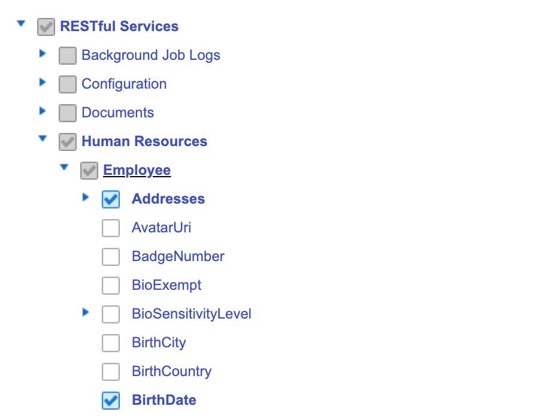Screen dimensions: 539x418
Task: Toggle the Background Job Logs checkbox
Action: coord(68,56)
